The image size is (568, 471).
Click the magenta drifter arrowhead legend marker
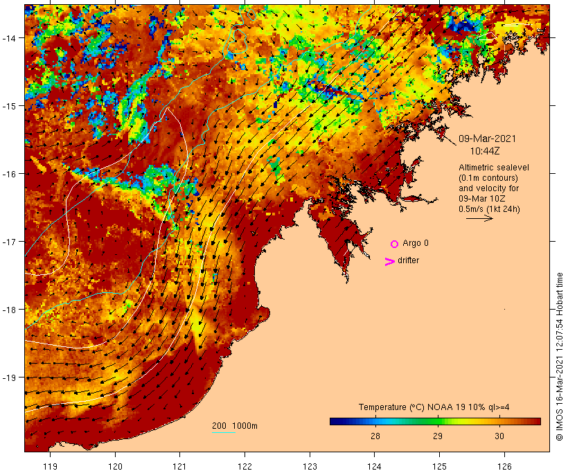click(390, 262)
